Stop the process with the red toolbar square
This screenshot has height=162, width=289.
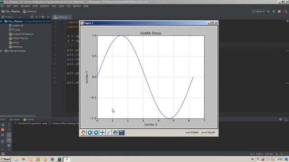pos(279,11)
